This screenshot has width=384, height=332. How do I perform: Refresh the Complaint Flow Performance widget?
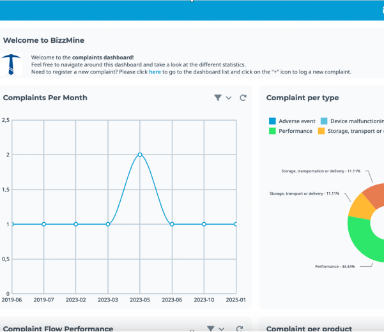(240, 328)
